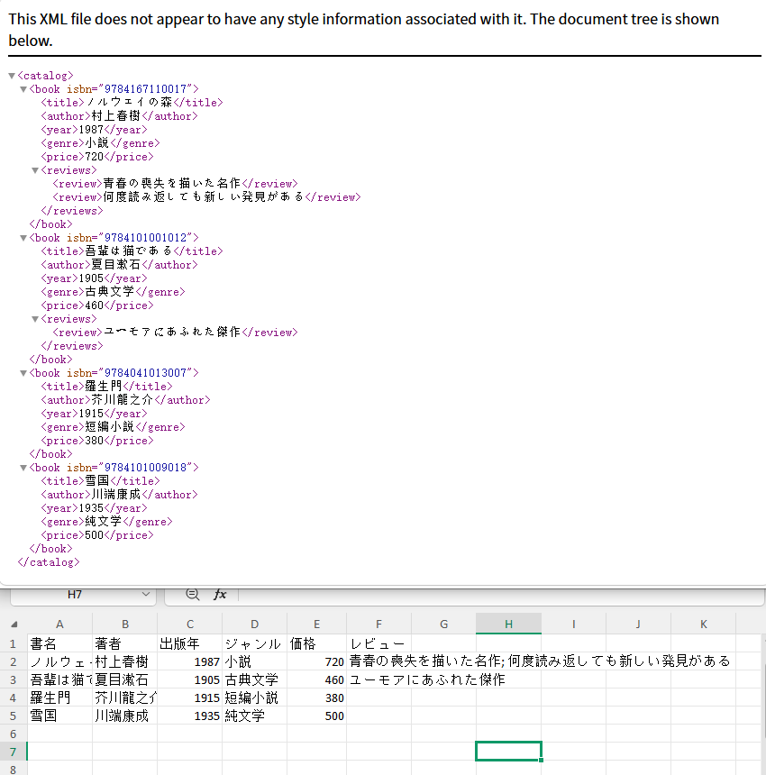766x775 pixels.
Task: Click cell D3 containing 古典文学
Action: [254, 679]
